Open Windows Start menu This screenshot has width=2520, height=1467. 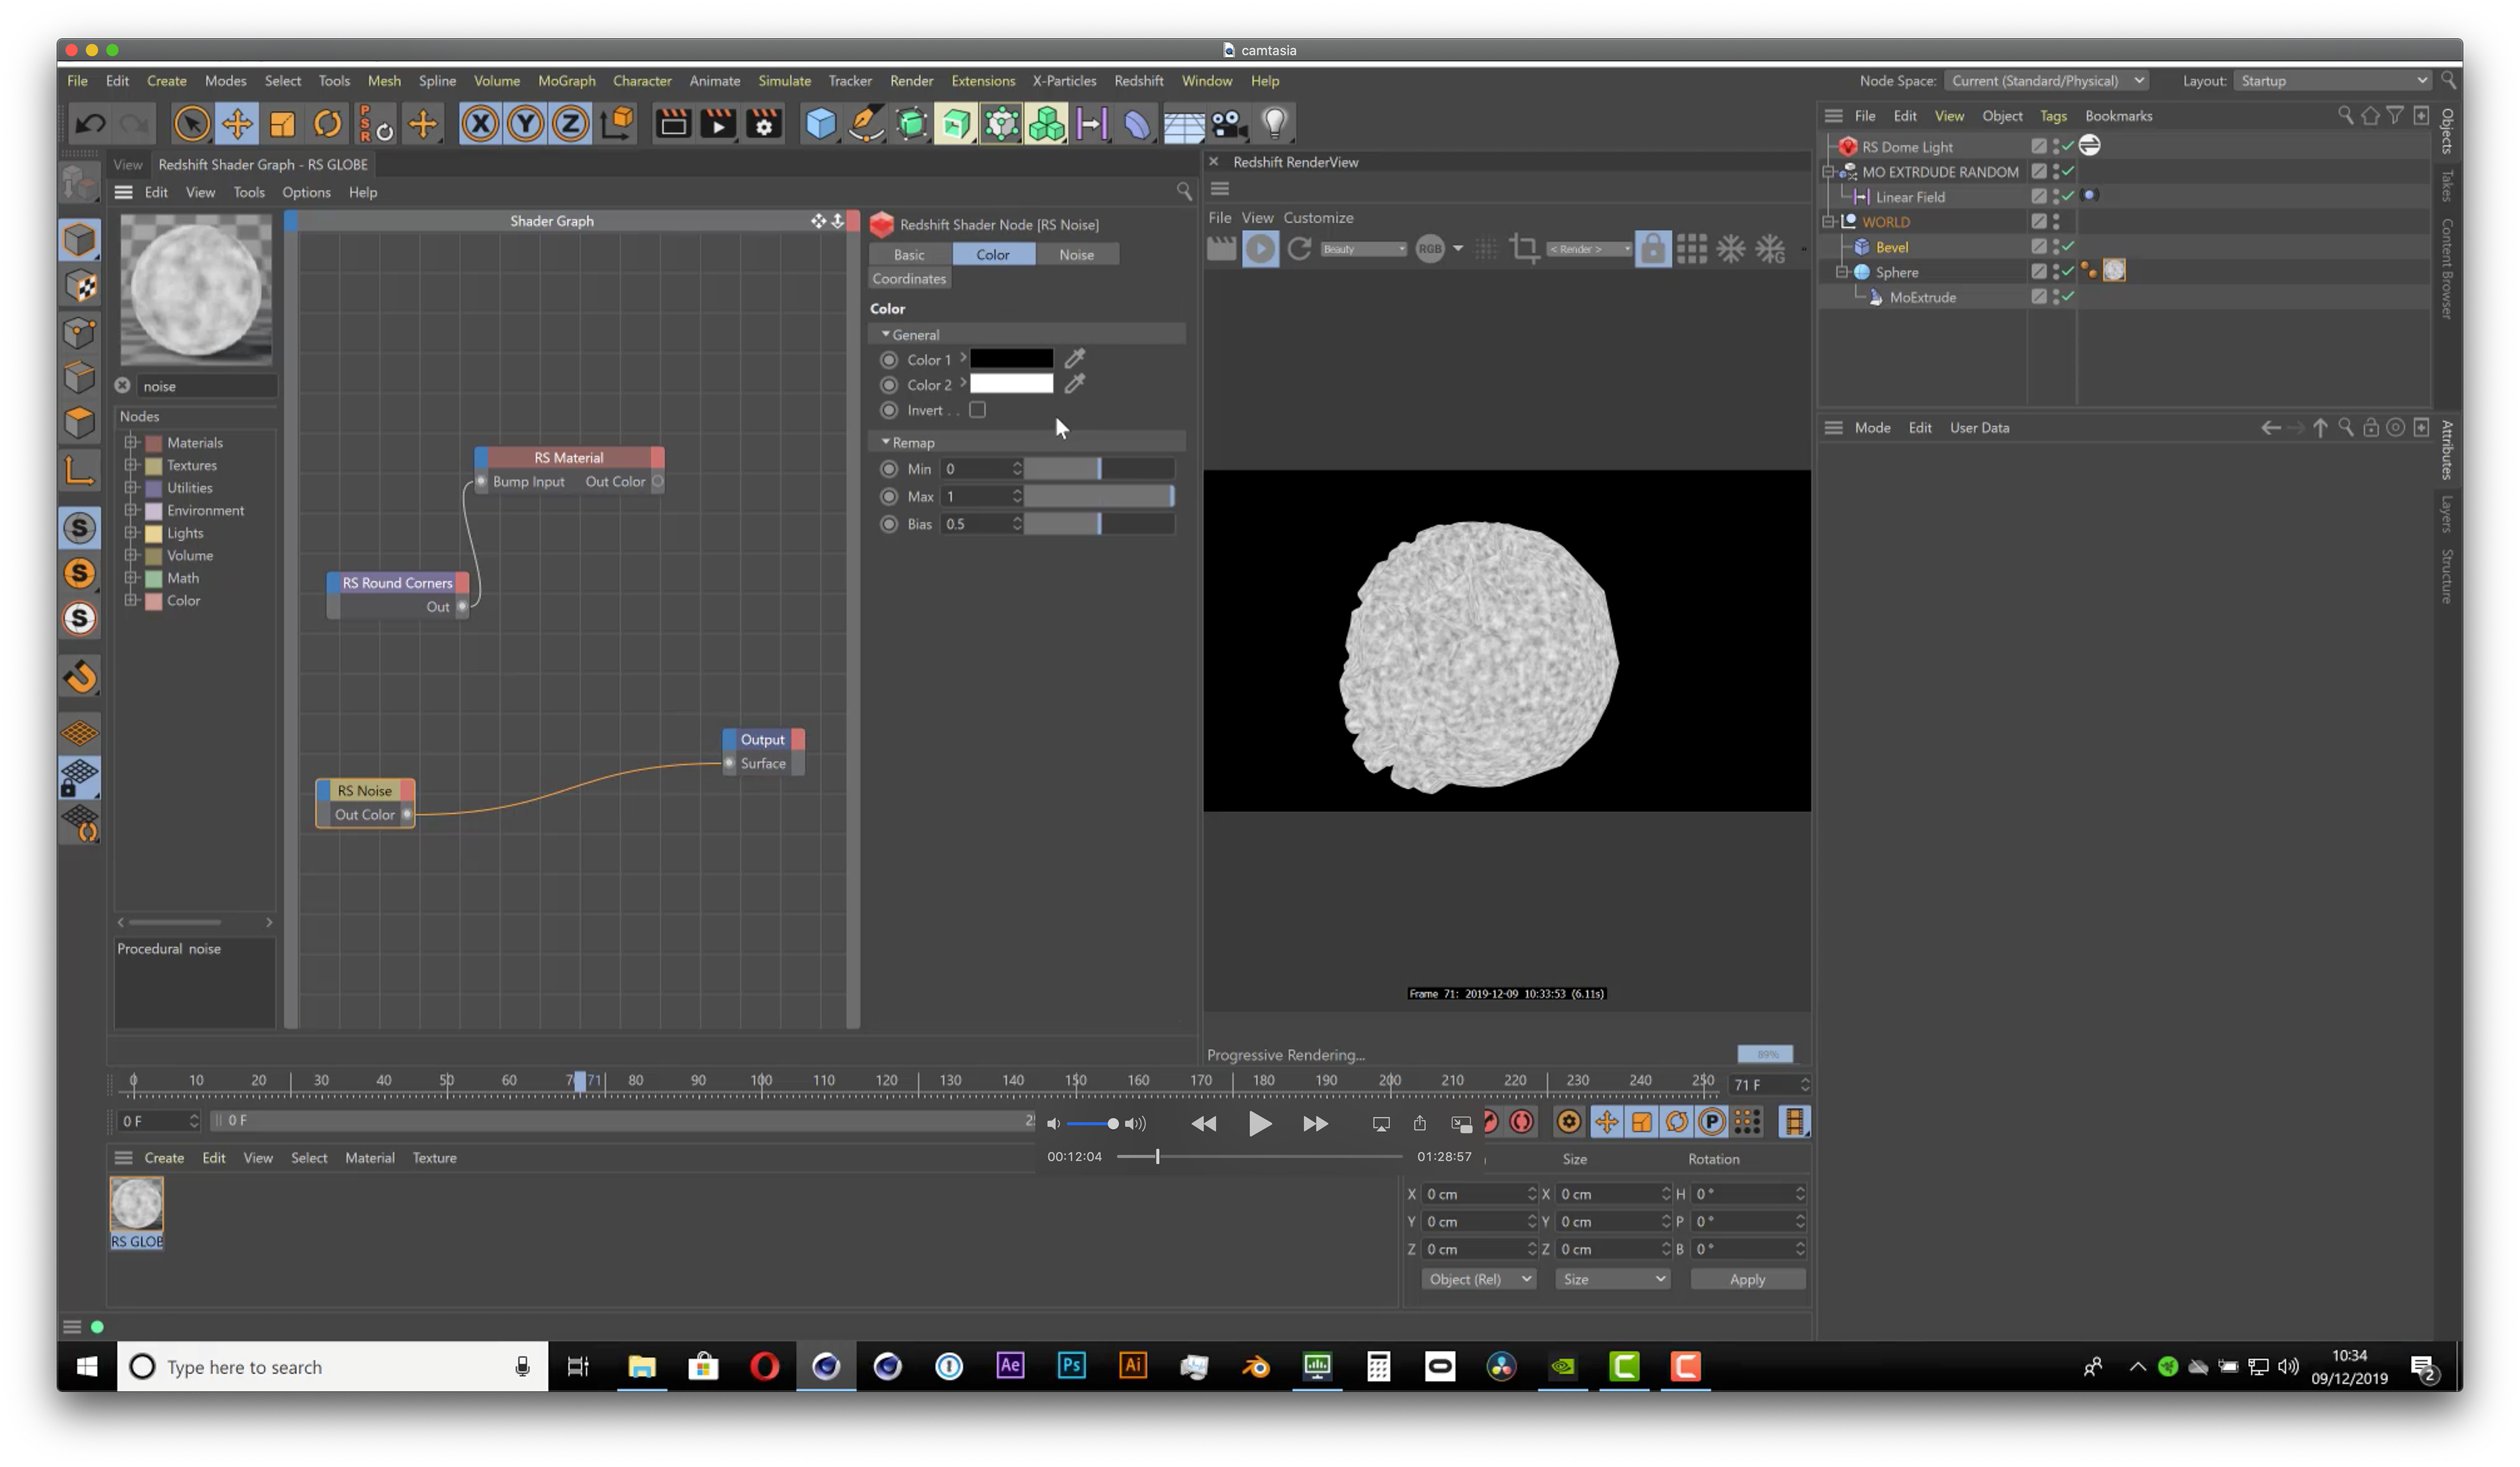(87, 1366)
